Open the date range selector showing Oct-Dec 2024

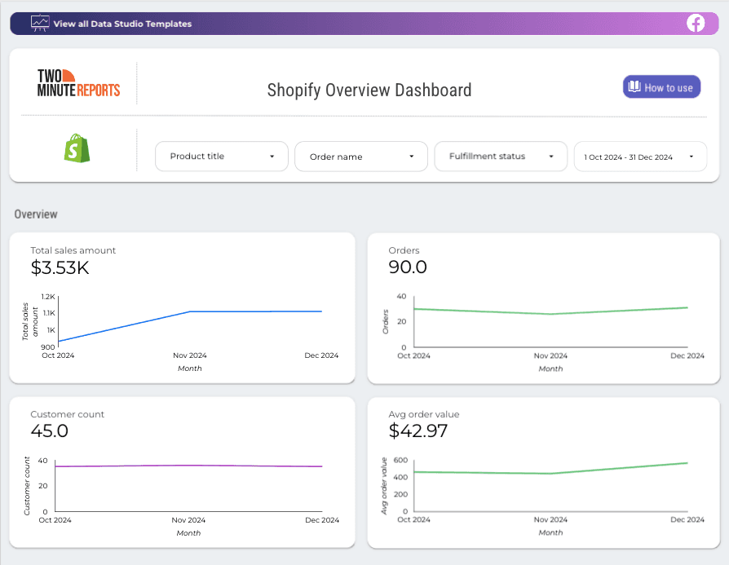pos(641,156)
